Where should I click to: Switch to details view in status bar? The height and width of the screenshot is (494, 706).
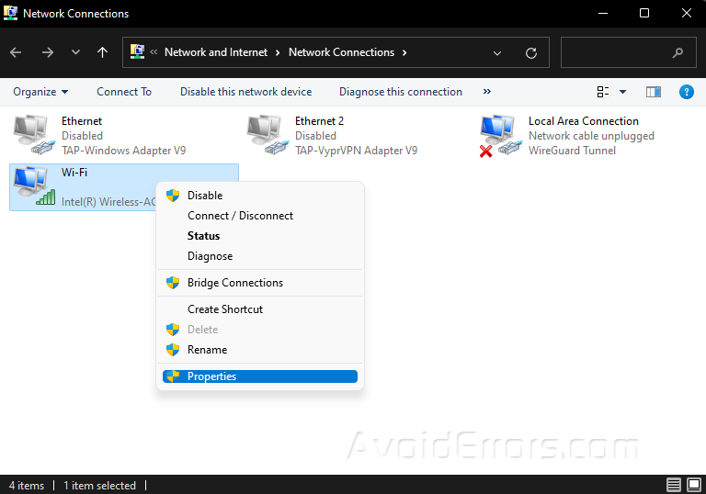tap(674, 485)
